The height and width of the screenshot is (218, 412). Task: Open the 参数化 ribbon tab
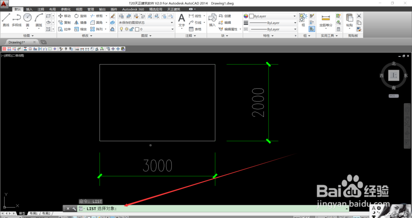[66, 9]
